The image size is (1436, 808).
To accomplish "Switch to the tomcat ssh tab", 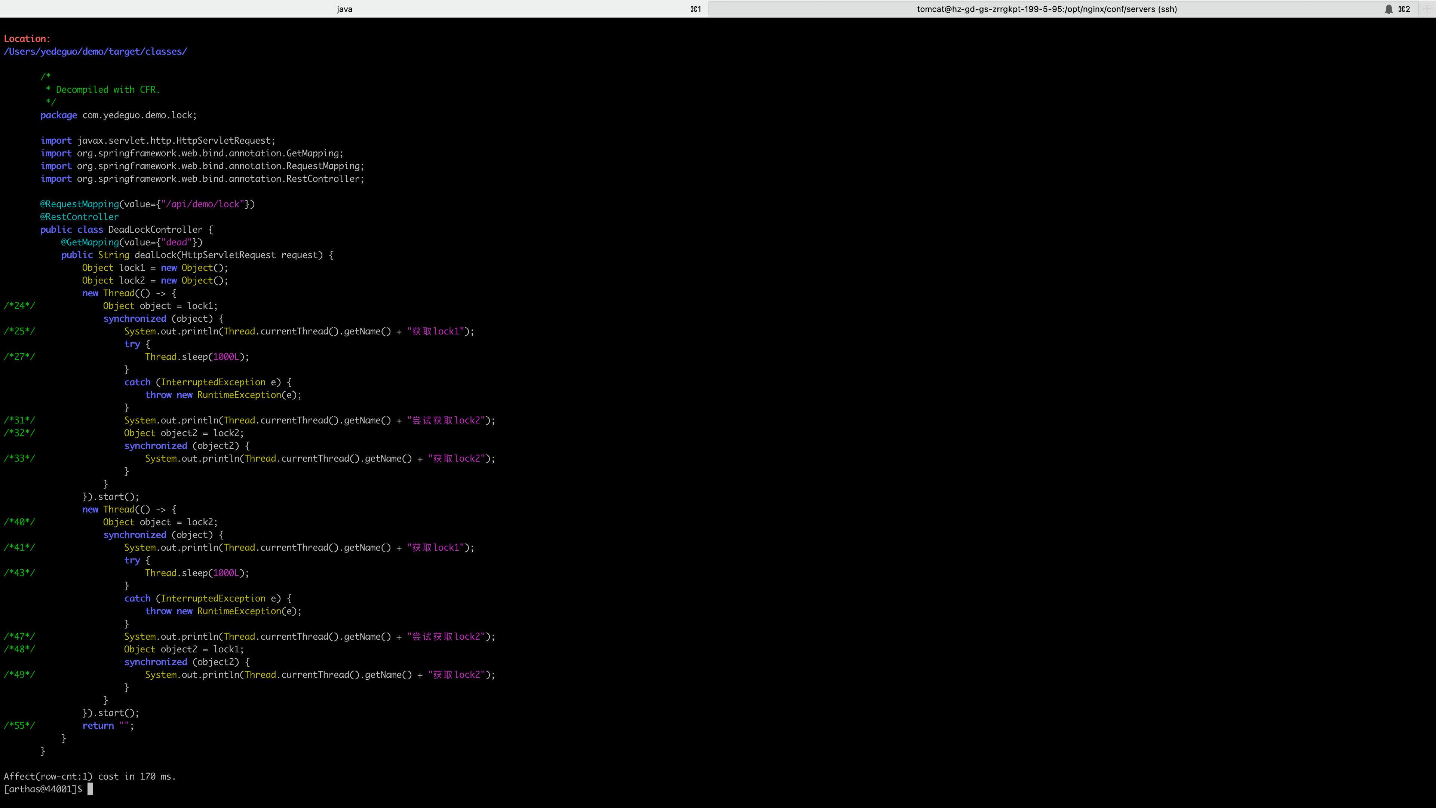I will coord(1046,9).
